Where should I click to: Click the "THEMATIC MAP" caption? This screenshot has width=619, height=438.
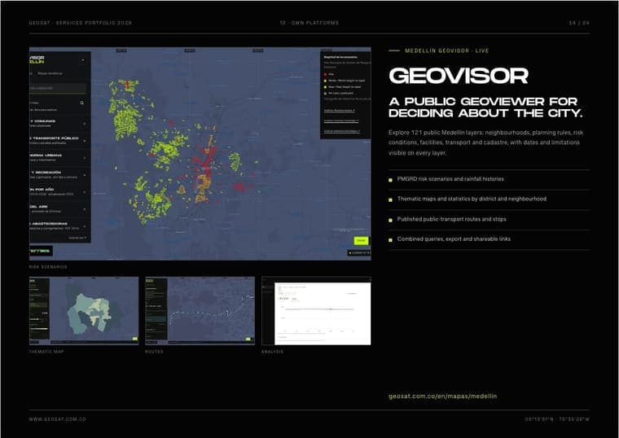pos(46,352)
